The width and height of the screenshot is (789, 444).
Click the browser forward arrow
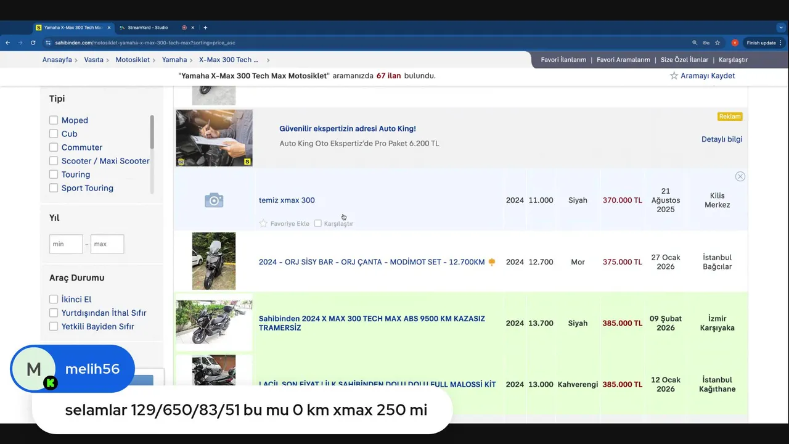20,43
